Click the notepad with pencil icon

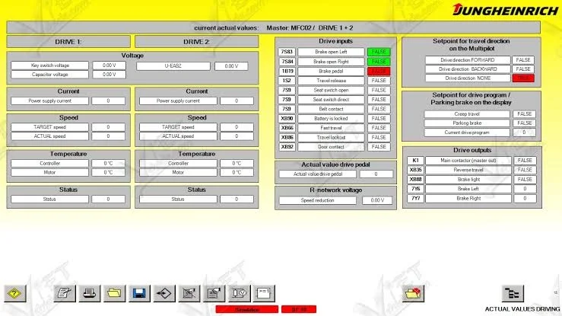click(65, 293)
